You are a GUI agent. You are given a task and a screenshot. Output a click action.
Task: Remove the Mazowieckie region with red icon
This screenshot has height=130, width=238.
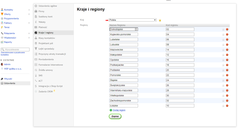pos(227,50)
